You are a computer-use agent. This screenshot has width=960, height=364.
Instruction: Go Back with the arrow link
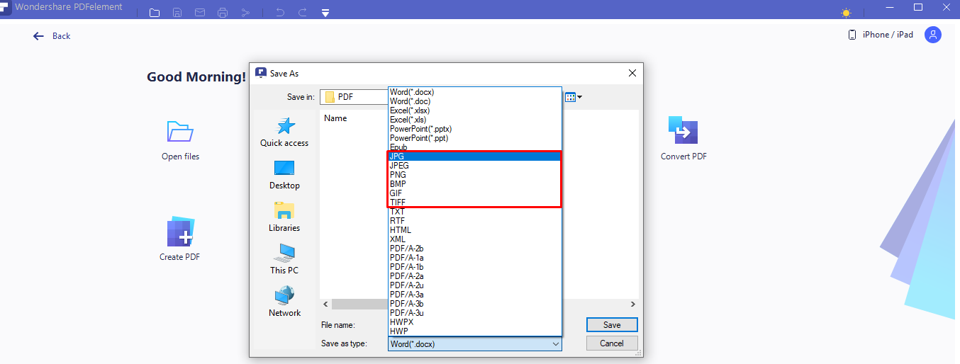point(52,35)
